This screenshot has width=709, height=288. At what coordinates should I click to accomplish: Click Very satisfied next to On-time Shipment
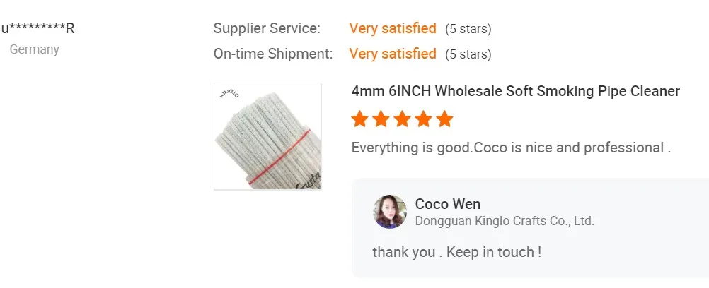pyautogui.click(x=393, y=54)
